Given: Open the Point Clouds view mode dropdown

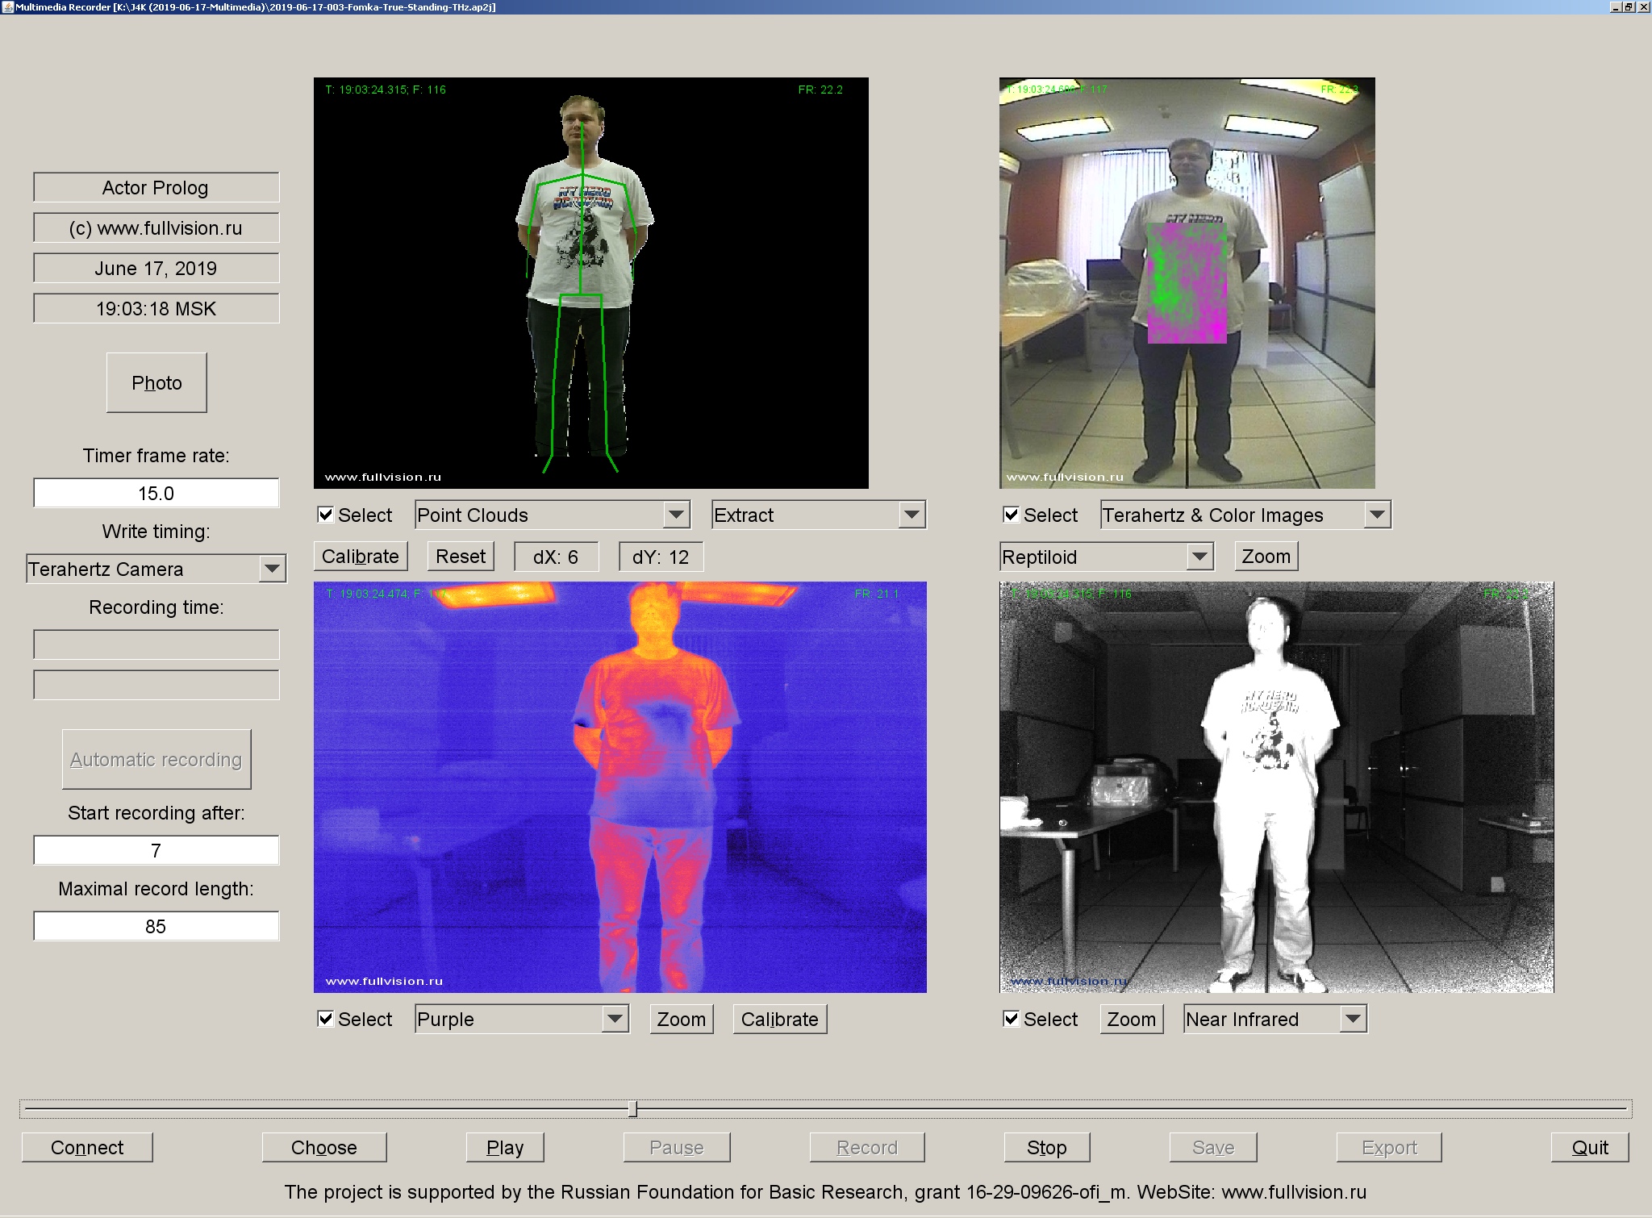Looking at the screenshot, I should [551, 515].
